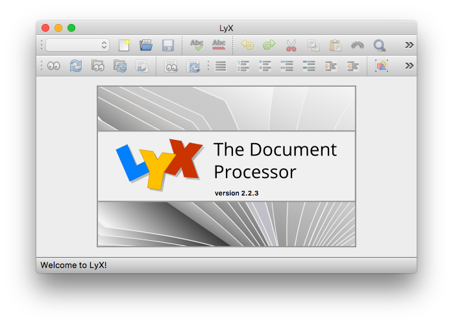Viewport: 453px width, 325px height.
Task: View document output (eyes icon)
Action: pyautogui.click(x=53, y=66)
